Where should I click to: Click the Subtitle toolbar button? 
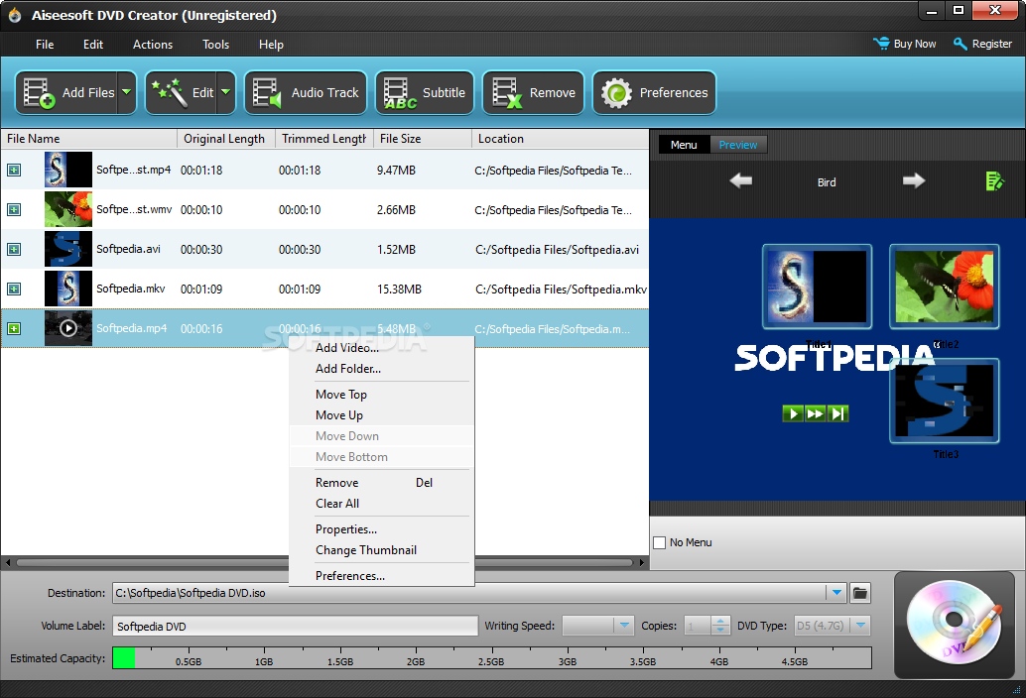425,93
